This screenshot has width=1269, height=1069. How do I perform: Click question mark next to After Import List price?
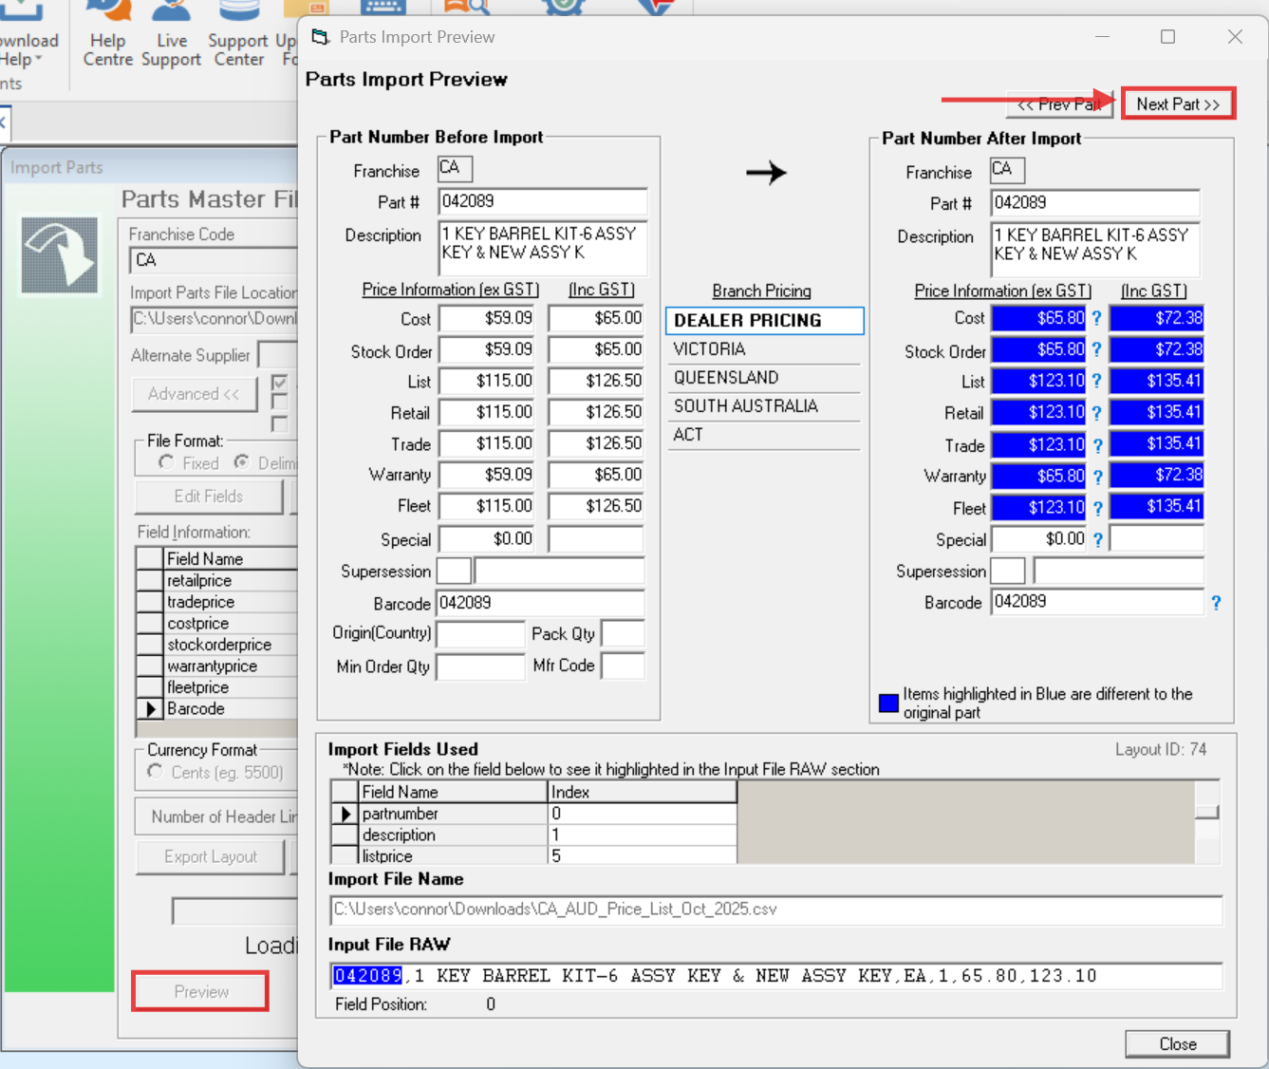pyautogui.click(x=1097, y=382)
